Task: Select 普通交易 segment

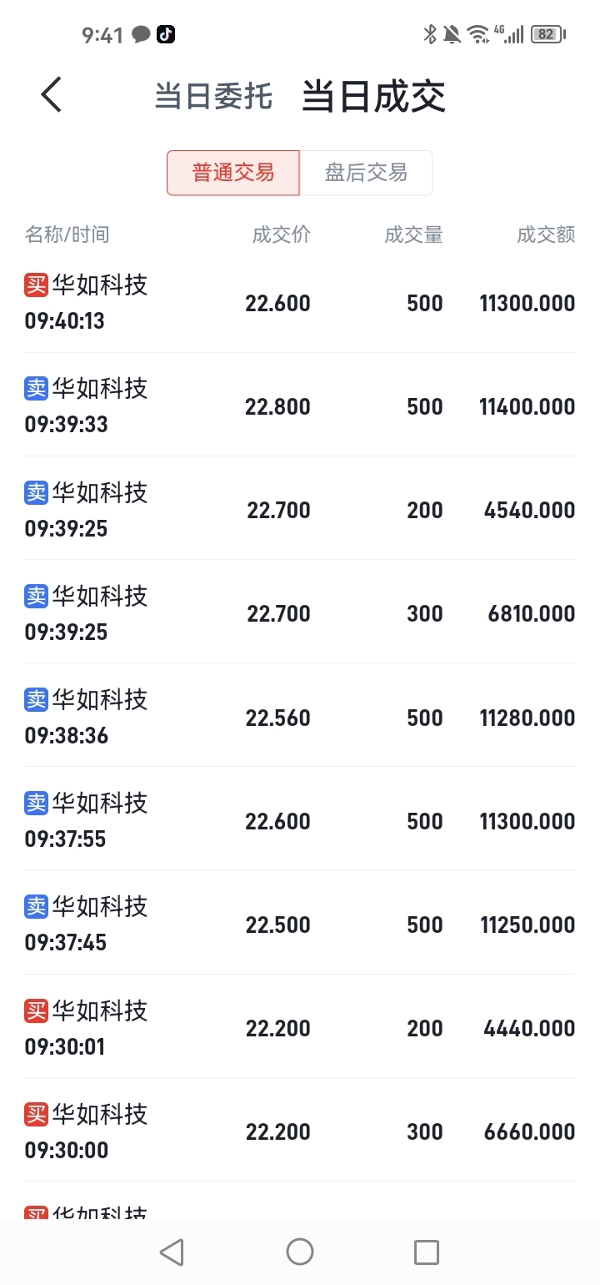Action: coord(233,173)
